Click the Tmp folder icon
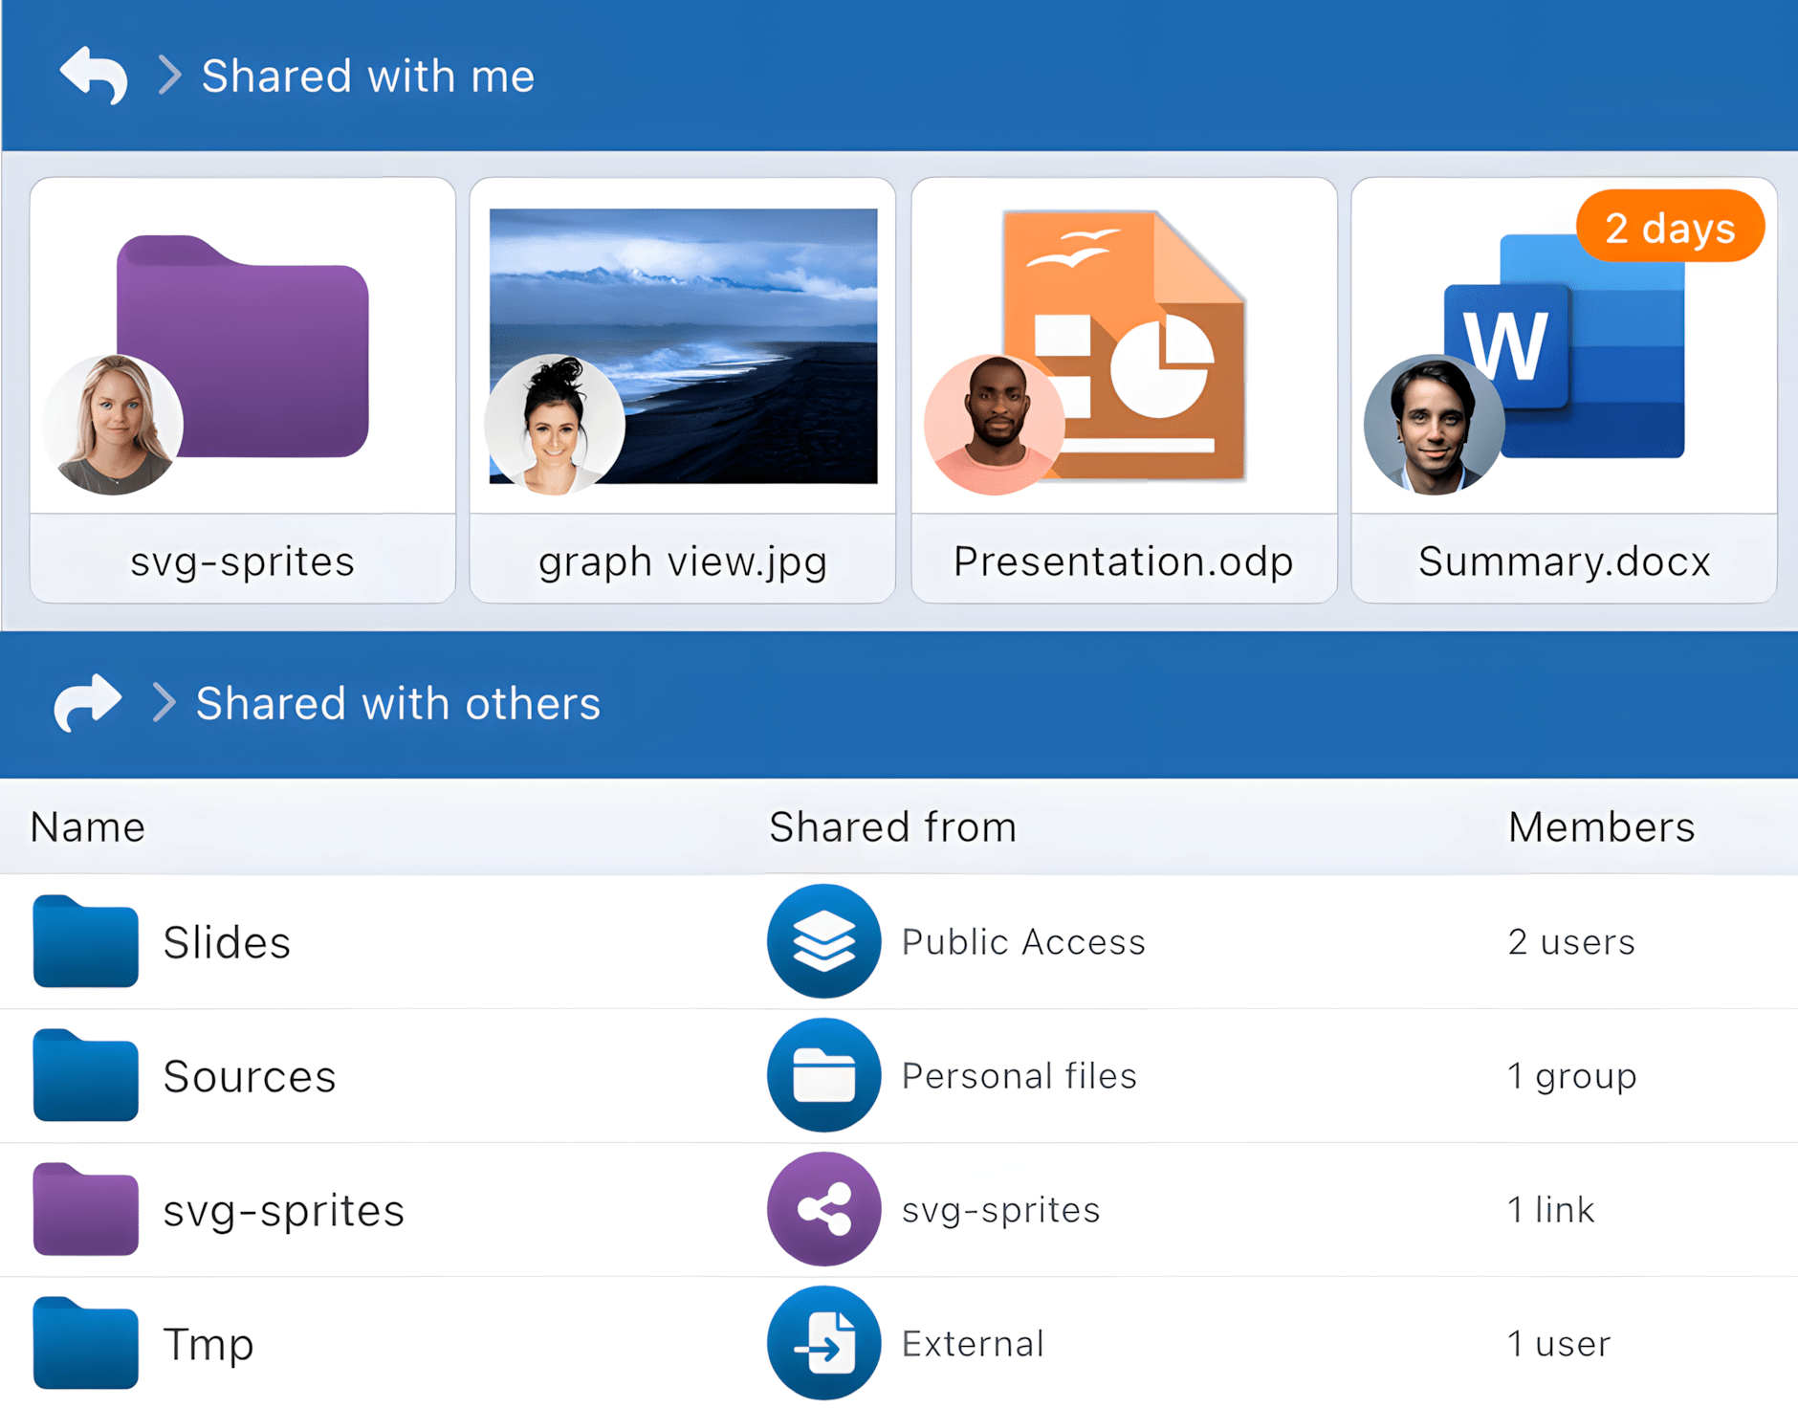The width and height of the screenshot is (1798, 1408). pyautogui.click(x=85, y=1344)
